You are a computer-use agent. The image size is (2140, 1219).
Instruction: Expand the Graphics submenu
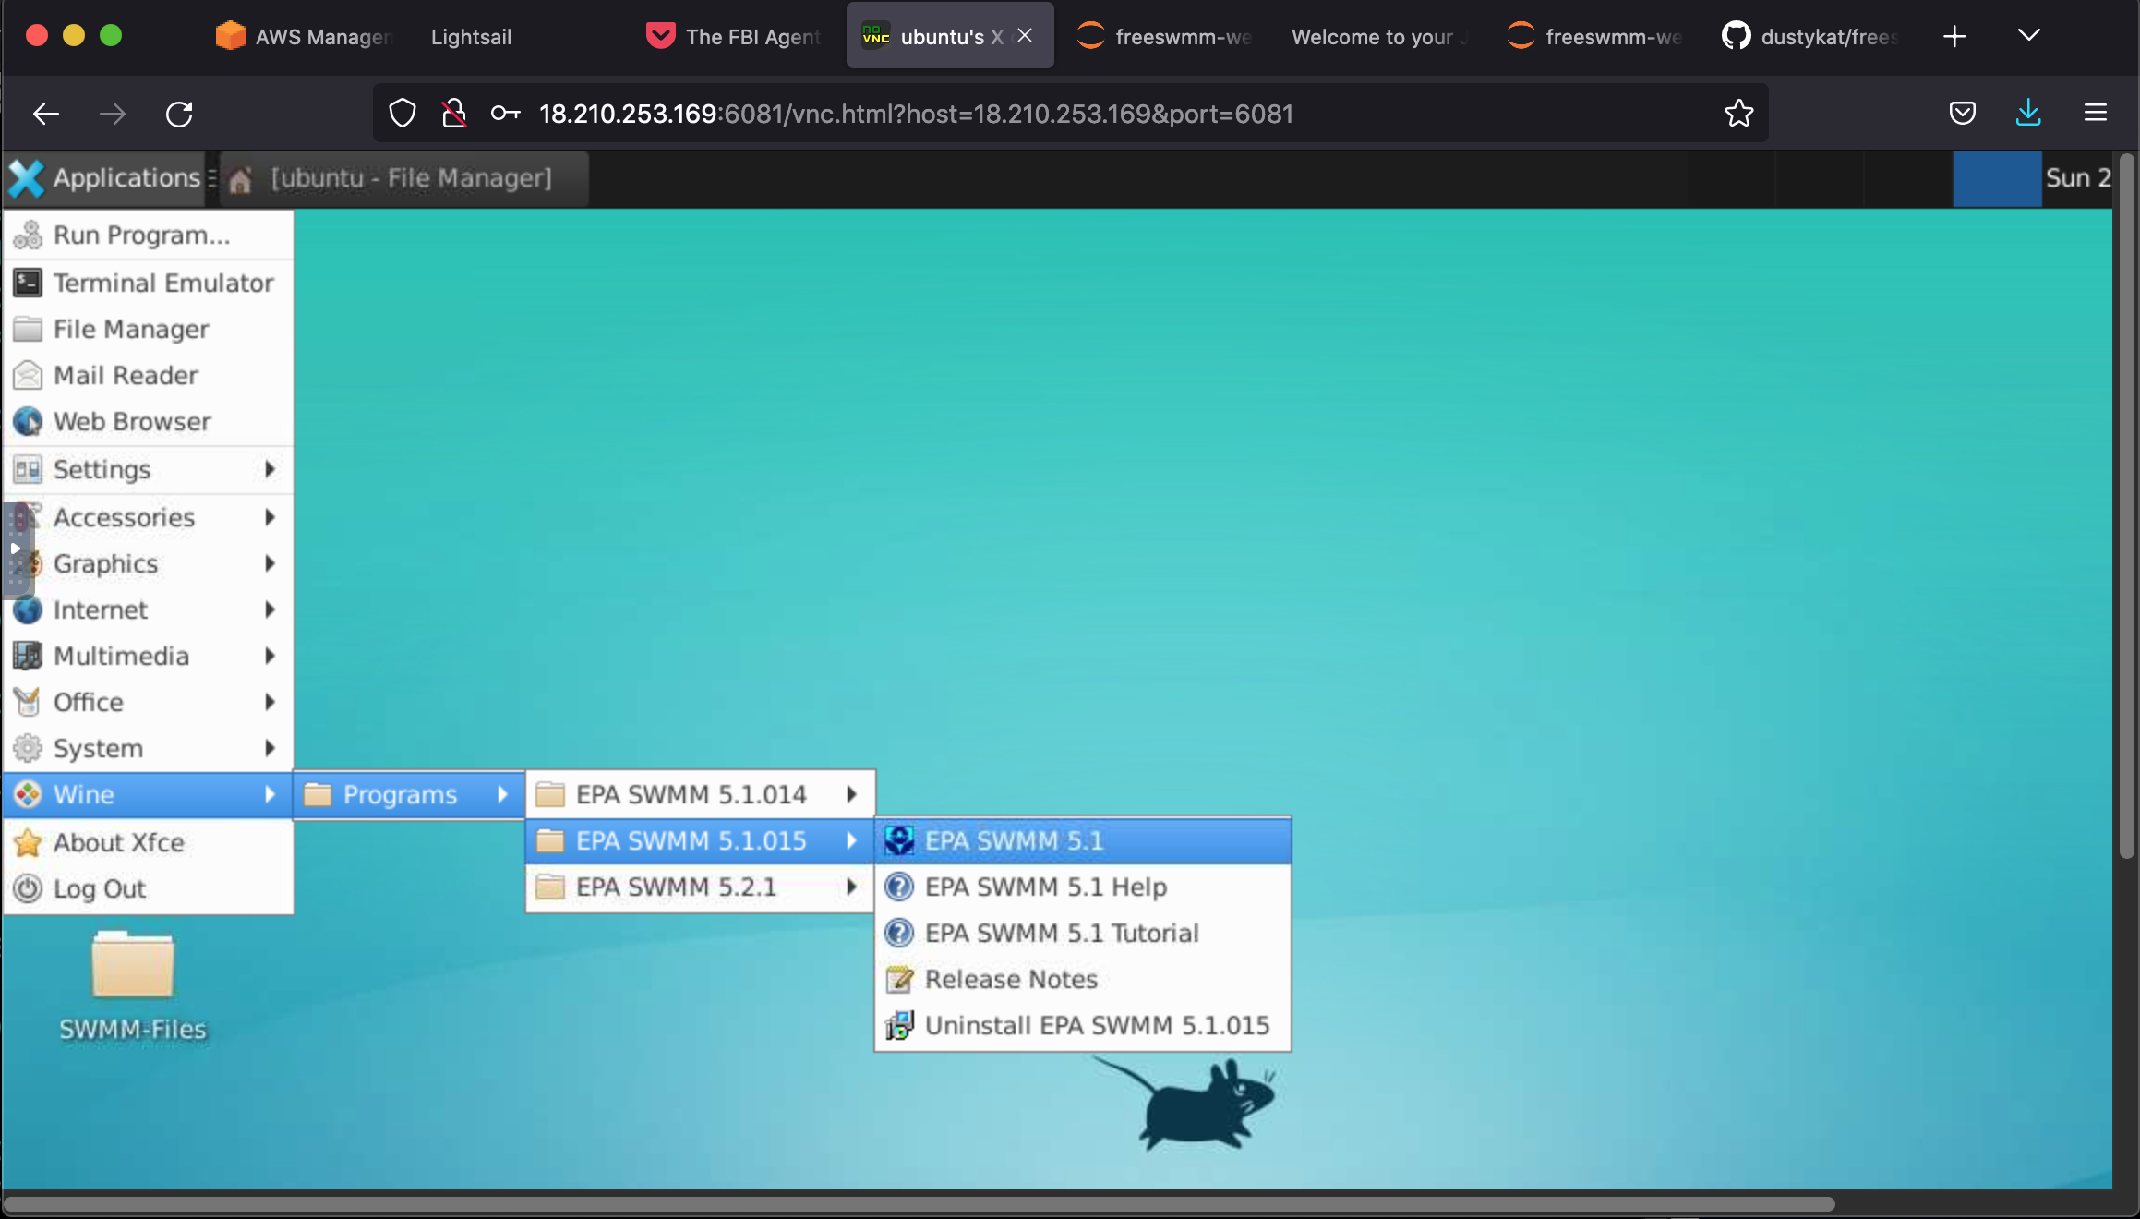148,563
